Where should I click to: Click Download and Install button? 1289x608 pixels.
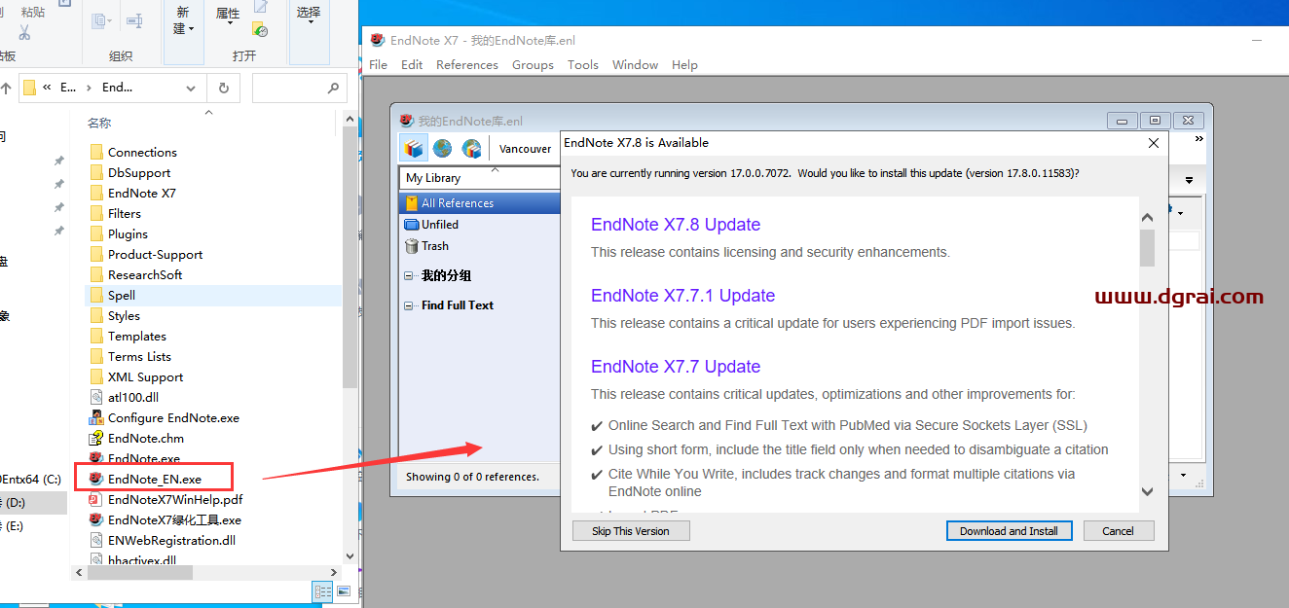point(1009,530)
